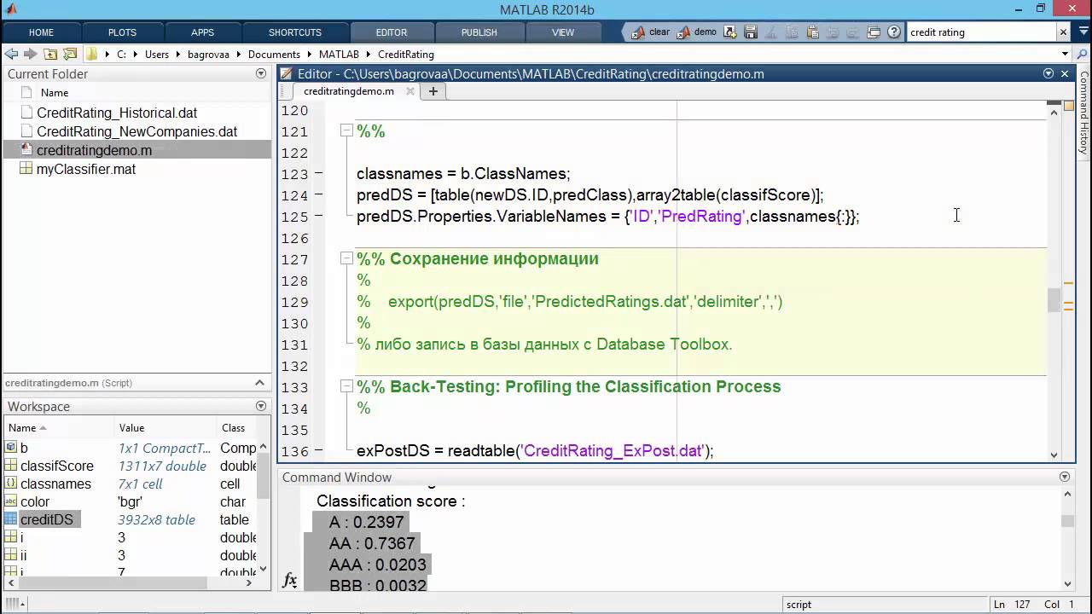Collapse the file details panel chevron

point(260,383)
